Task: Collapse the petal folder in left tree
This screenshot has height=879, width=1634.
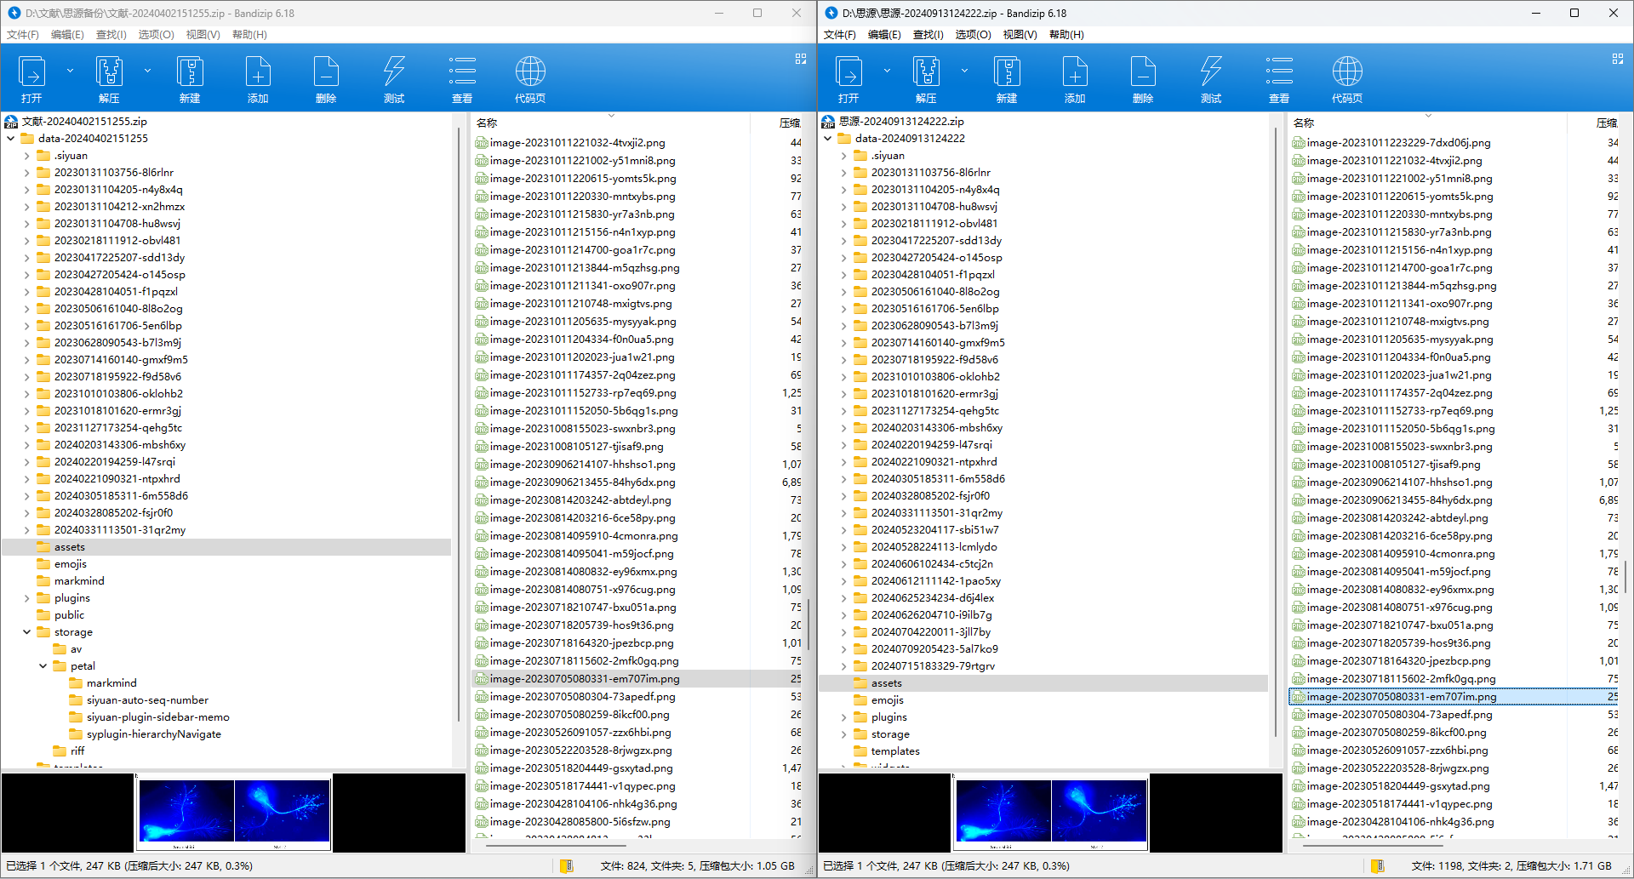Action: point(43,666)
